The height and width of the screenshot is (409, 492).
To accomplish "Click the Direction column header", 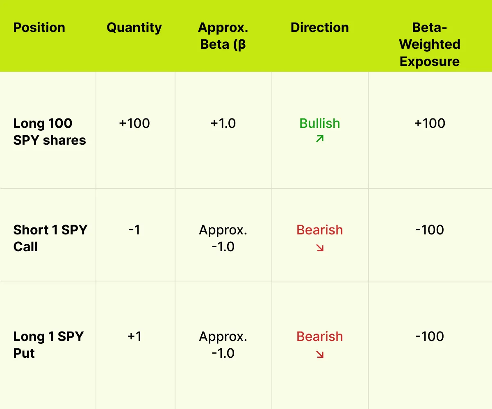I will tap(320, 27).
